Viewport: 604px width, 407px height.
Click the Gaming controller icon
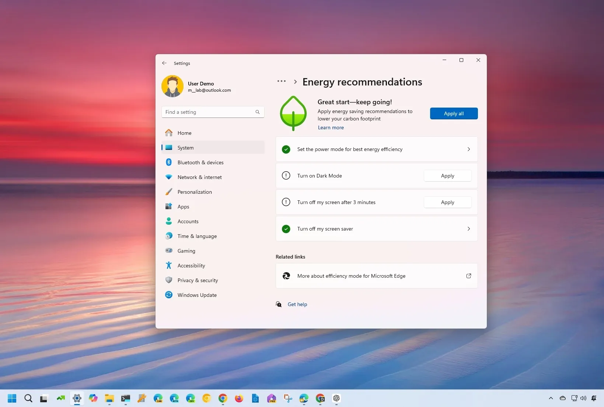pyautogui.click(x=169, y=250)
